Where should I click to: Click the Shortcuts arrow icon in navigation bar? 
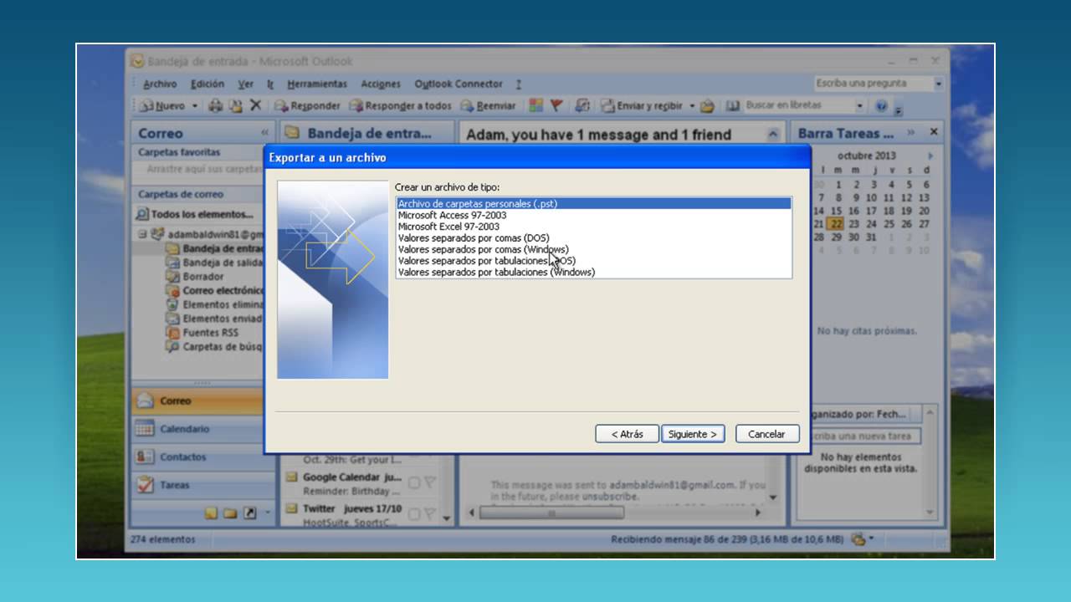(249, 513)
